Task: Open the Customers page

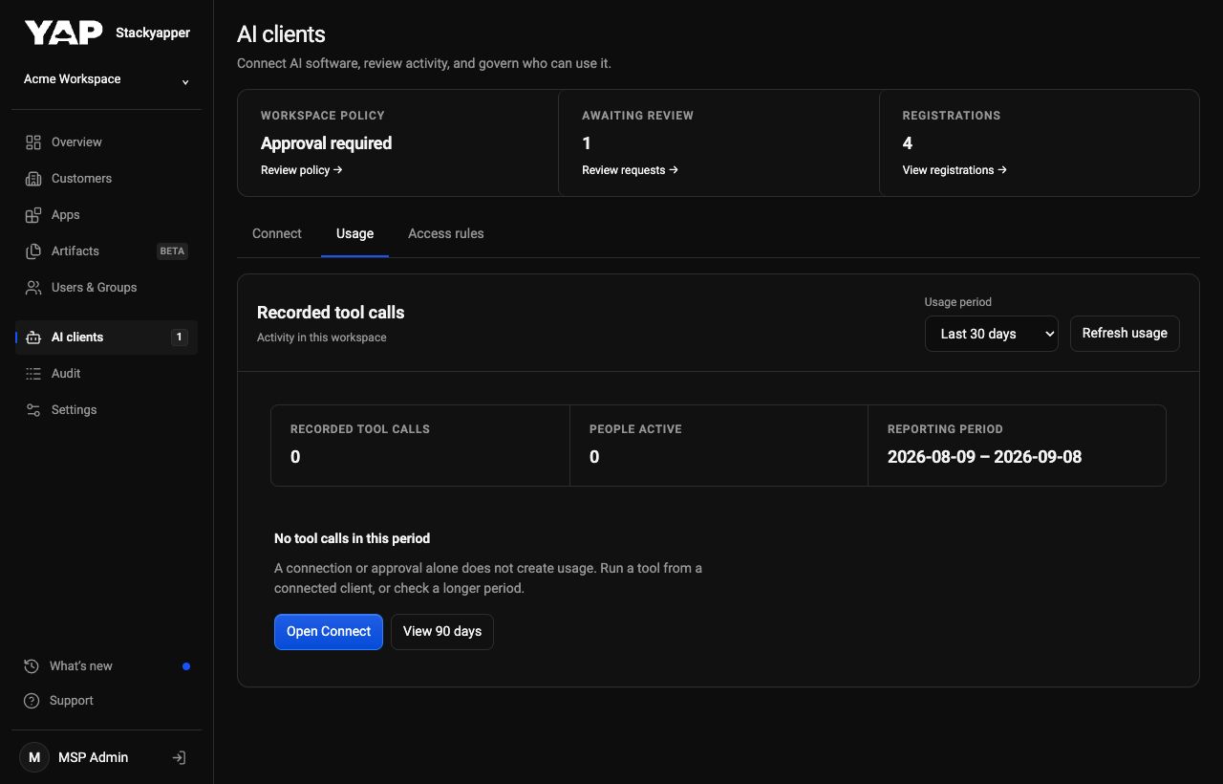Action: (x=106, y=179)
